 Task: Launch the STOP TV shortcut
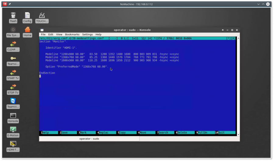(x=13, y=88)
